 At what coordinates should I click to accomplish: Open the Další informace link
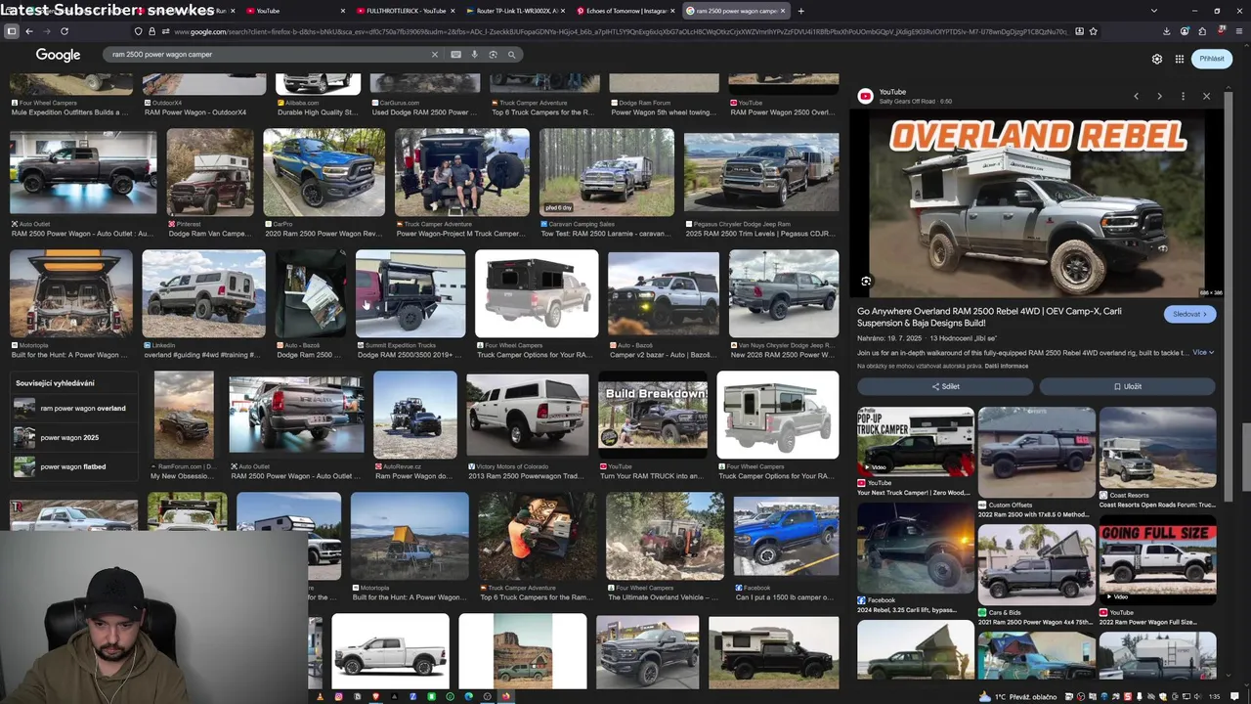click(1007, 366)
